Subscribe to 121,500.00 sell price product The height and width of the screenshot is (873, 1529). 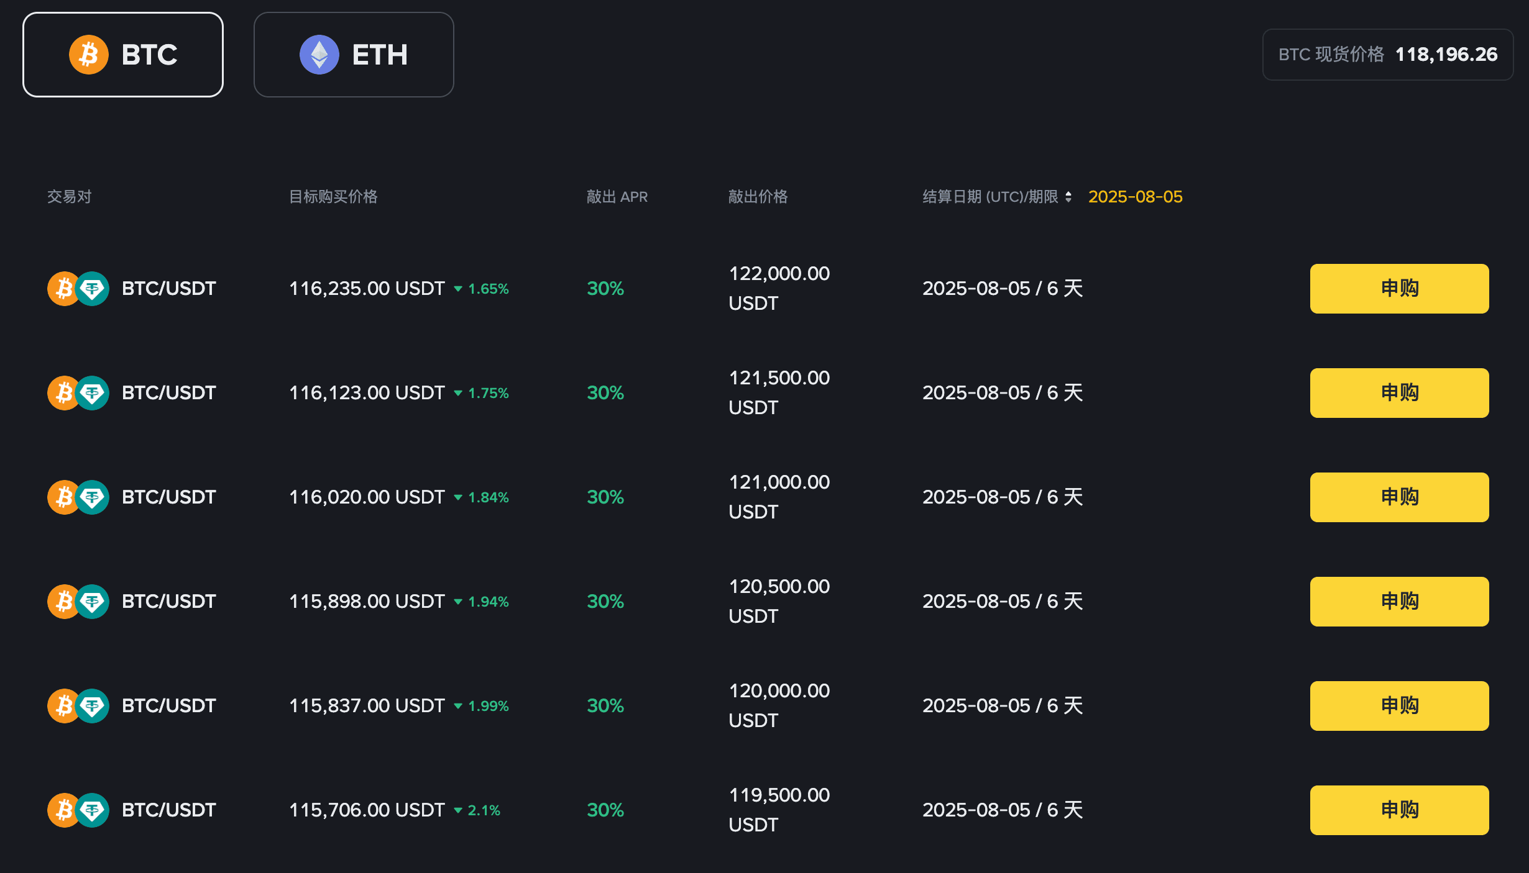1400,393
